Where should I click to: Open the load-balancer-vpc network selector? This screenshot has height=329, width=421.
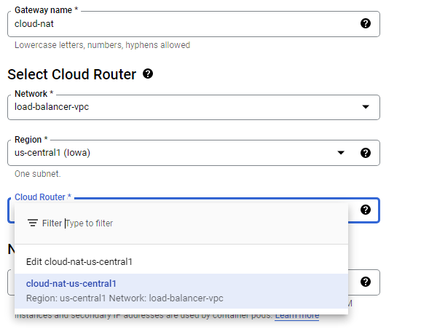tap(194, 107)
